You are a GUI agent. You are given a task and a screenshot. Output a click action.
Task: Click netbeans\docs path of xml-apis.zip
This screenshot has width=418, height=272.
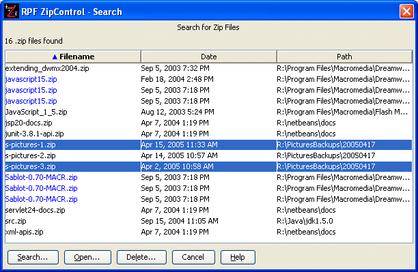(x=306, y=232)
